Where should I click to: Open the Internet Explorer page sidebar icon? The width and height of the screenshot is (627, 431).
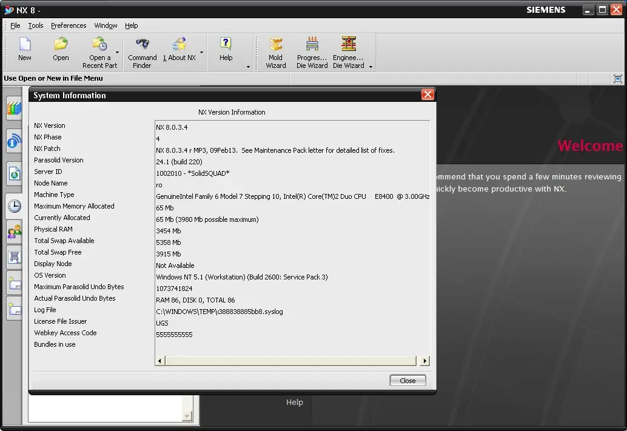pos(14,174)
